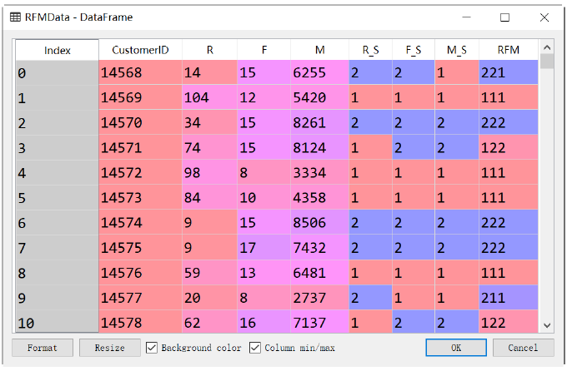Select CustomerID cell 14570
Image resolution: width=567 pixels, height=371 pixels.
140,123
